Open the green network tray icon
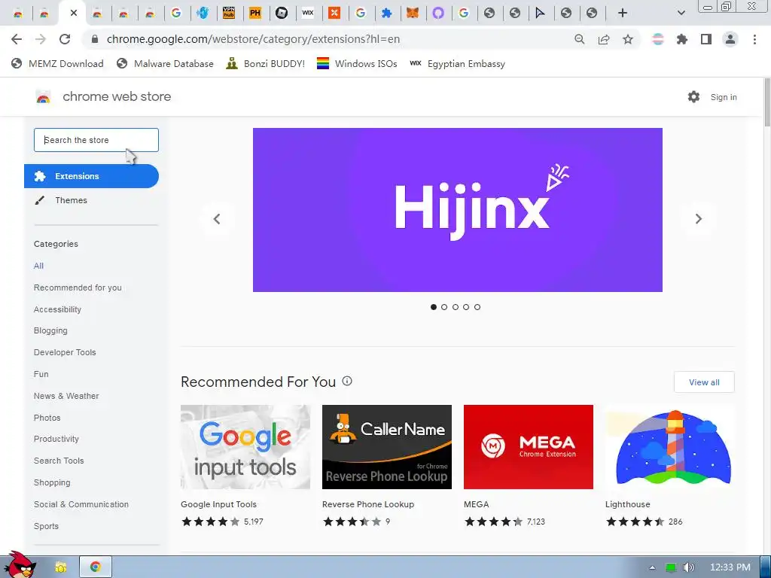771x578 pixels. coord(671,567)
